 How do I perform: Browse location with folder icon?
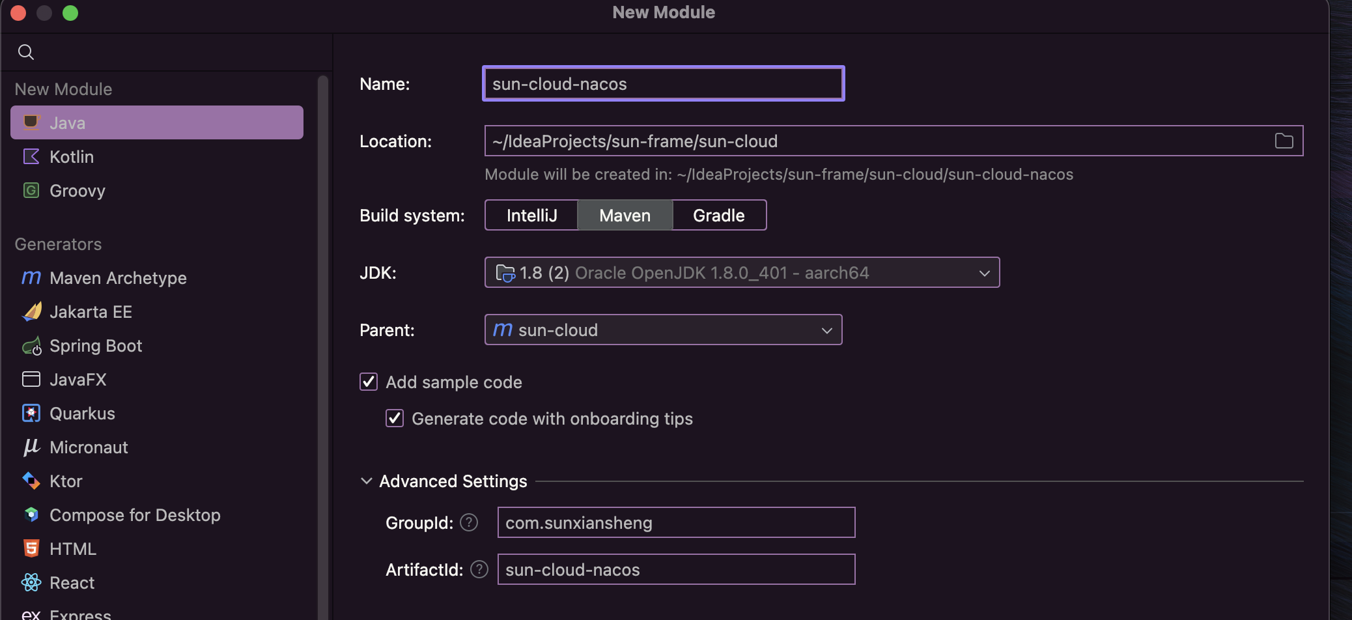click(x=1284, y=141)
